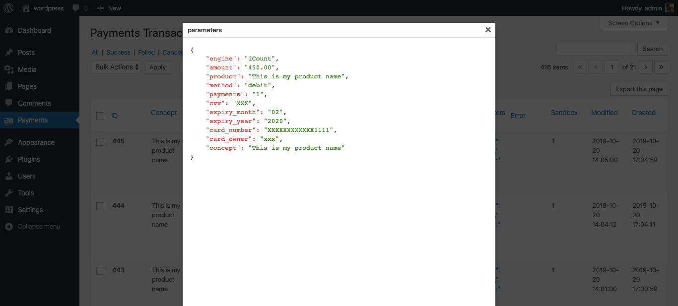Click the "XXXXXXXXXXXX1111" card number value
Screen dimensions: 678x306
coord(300,130)
